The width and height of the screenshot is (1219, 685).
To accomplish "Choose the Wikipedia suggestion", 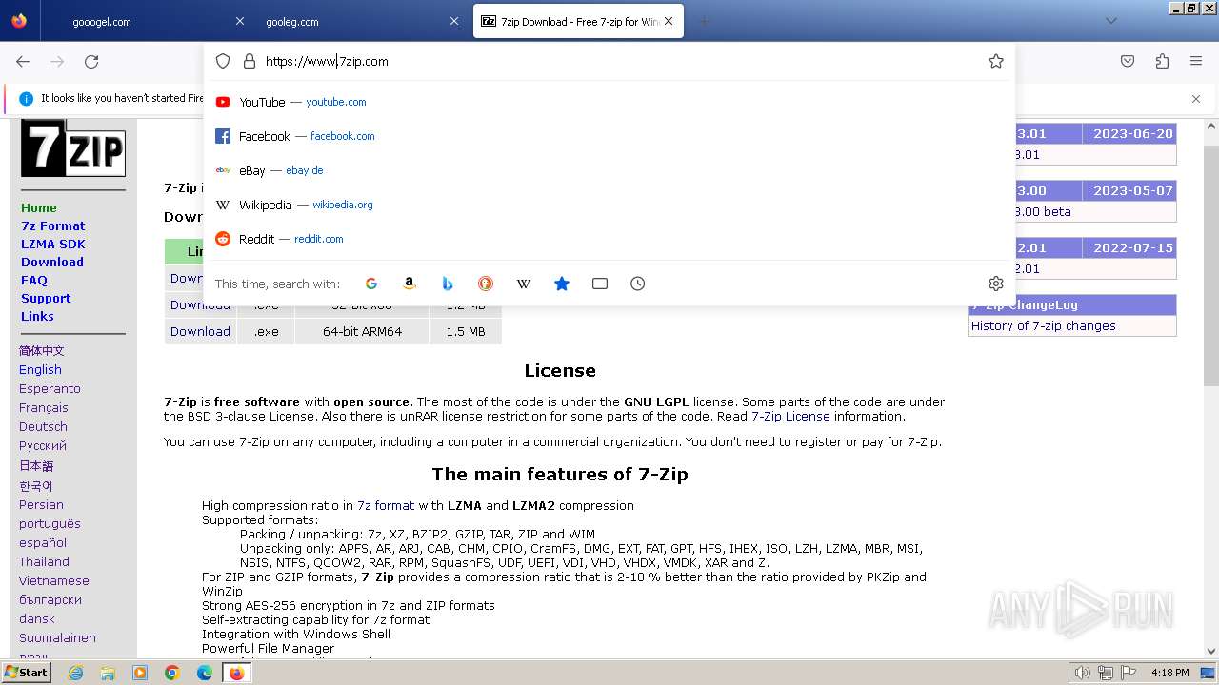I will click(609, 205).
